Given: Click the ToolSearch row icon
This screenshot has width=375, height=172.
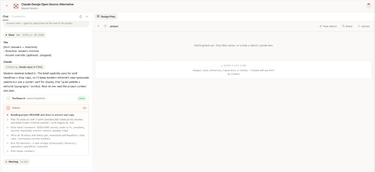Looking at the screenshot, I should [x=8, y=98].
